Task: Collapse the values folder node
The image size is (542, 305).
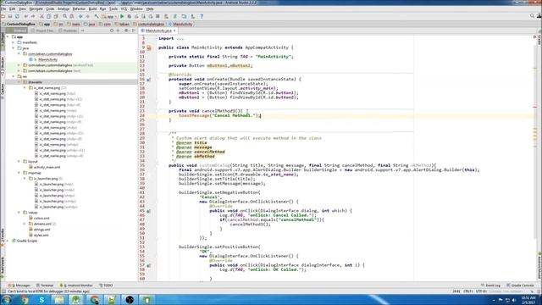Action: click(19, 213)
